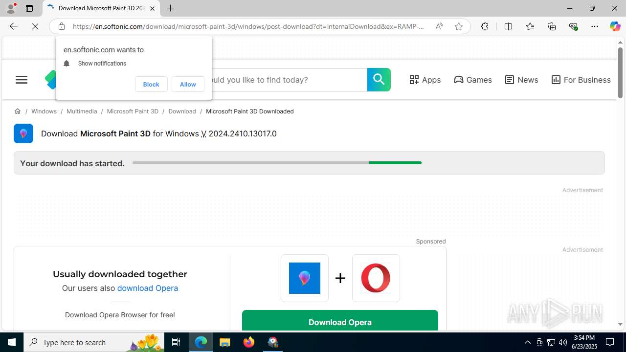Click Paint 3D thumbnail in sponsored box
The image size is (626, 352).
[305, 278]
